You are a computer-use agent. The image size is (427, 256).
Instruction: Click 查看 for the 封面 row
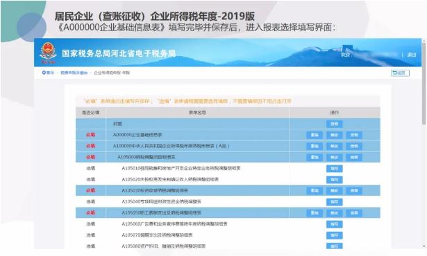click(335, 124)
